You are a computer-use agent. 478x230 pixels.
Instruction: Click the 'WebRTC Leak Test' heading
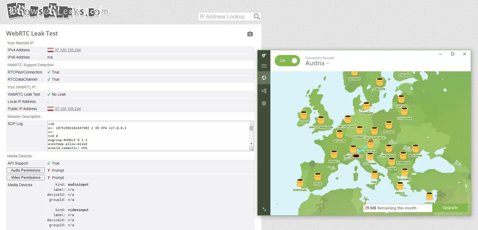click(x=32, y=33)
